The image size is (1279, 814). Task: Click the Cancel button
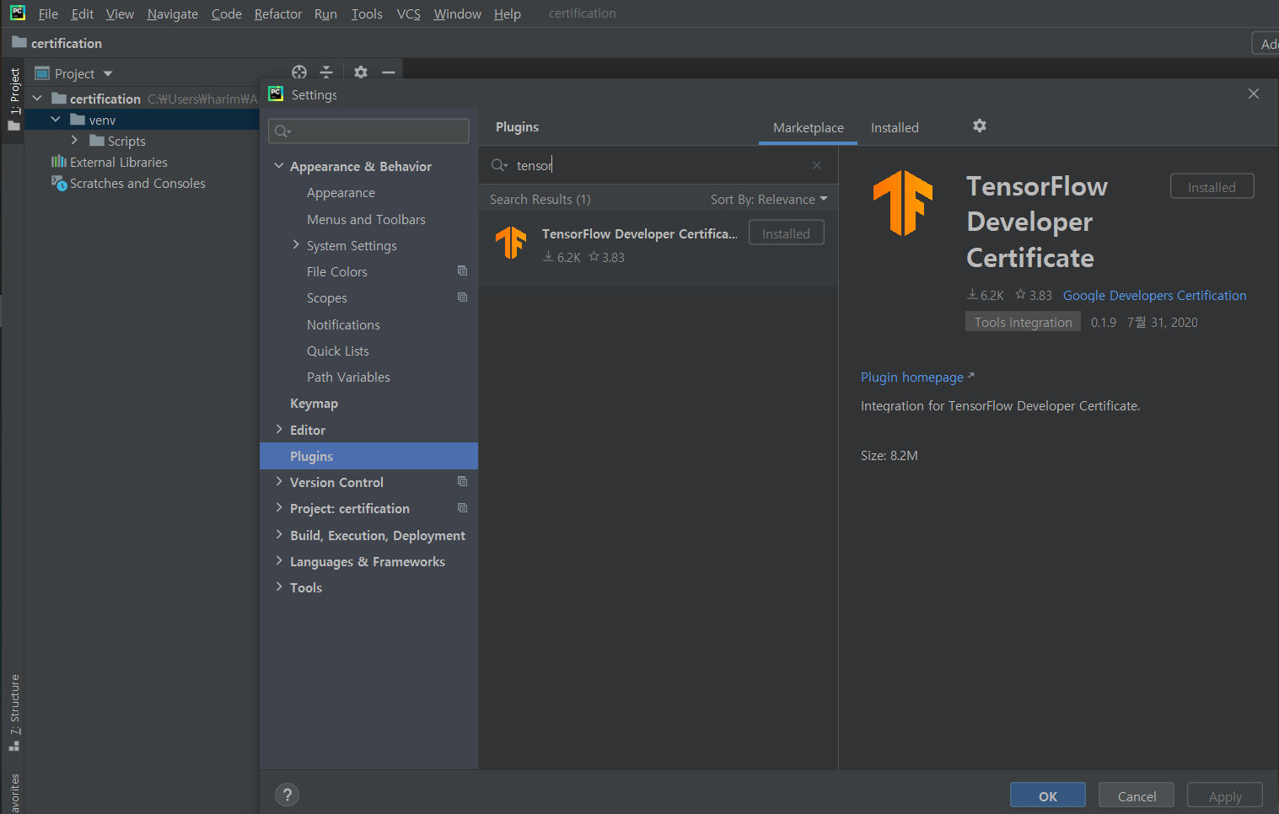[1137, 795]
